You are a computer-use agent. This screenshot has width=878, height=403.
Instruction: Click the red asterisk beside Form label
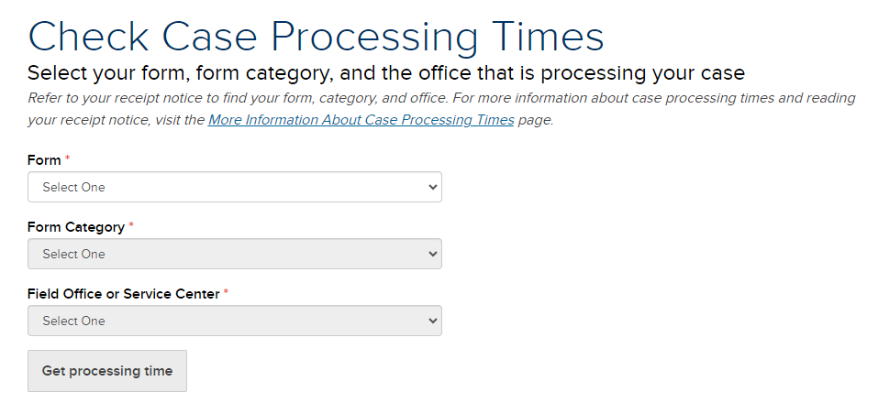[67, 159]
